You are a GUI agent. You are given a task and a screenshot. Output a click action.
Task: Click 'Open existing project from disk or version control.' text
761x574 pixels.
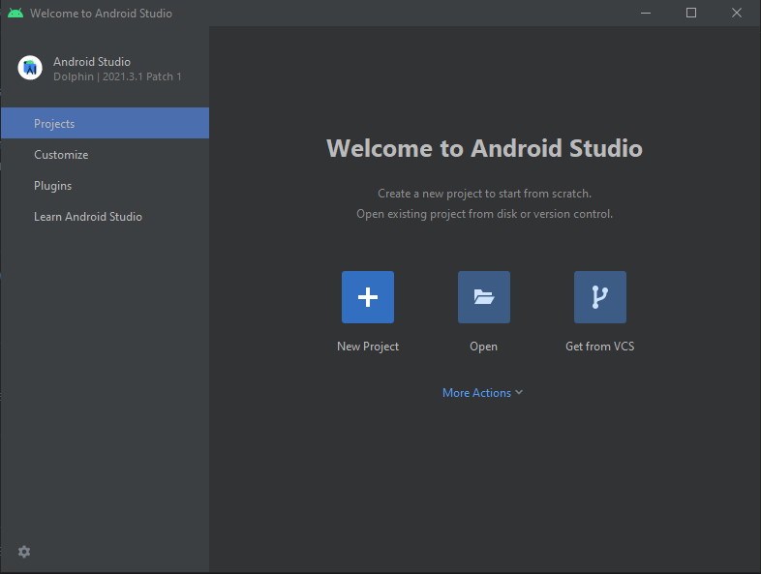[484, 214]
